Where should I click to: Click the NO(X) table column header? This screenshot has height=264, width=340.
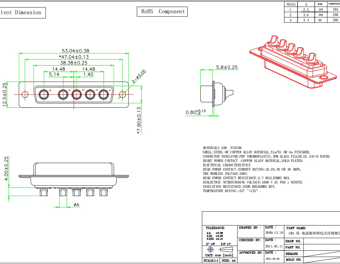point(291,4)
